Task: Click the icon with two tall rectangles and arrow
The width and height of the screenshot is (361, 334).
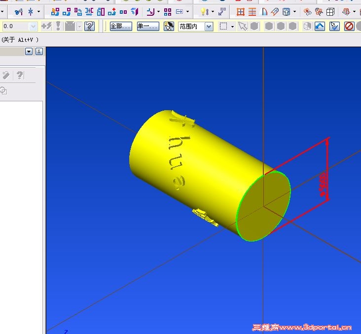Action: tap(101, 11)
